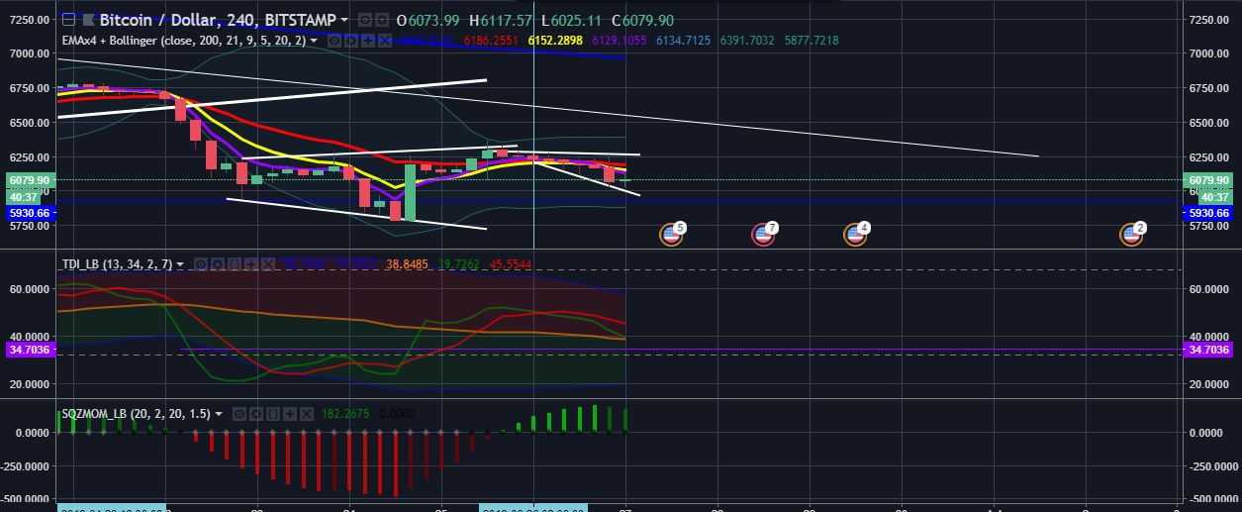The width and height of the screenshot is (1242, 512).
Task: Select the Bitcoin / Dollar, 240, BITSTAMP title
Action: 218,20
